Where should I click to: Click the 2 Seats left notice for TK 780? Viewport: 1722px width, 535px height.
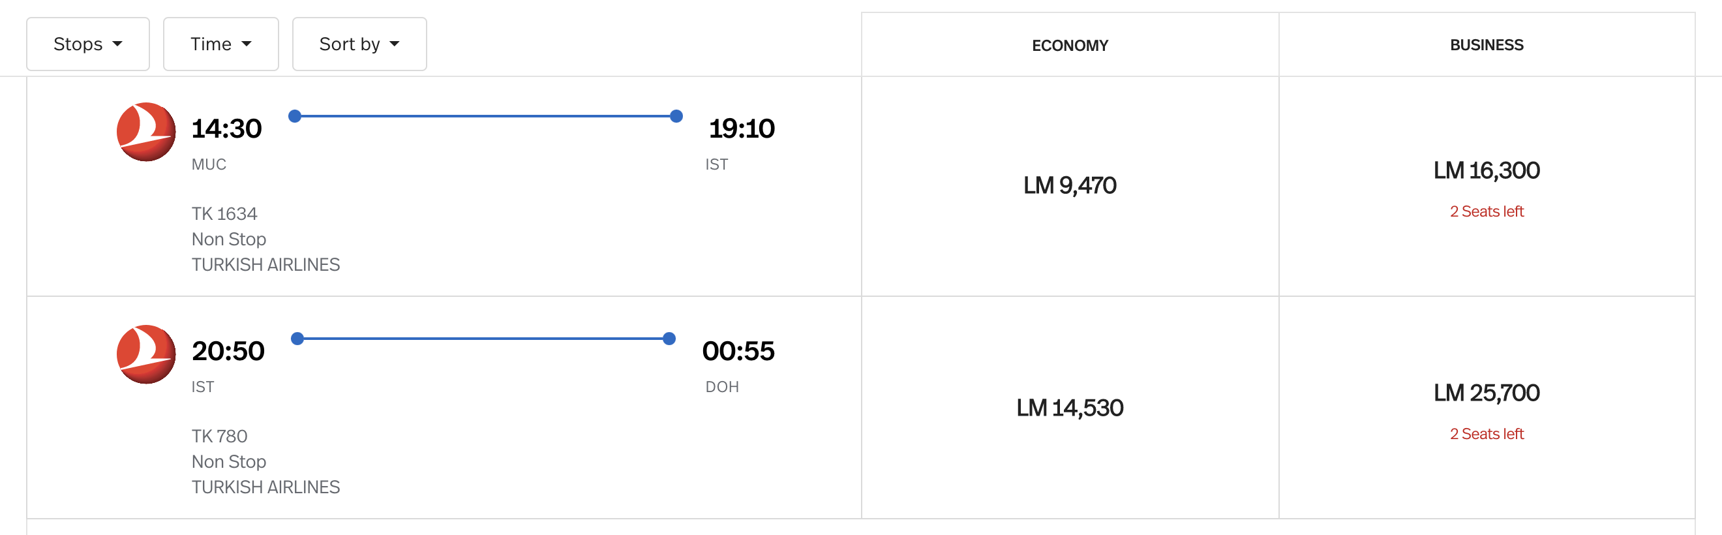pos(1486,434)
